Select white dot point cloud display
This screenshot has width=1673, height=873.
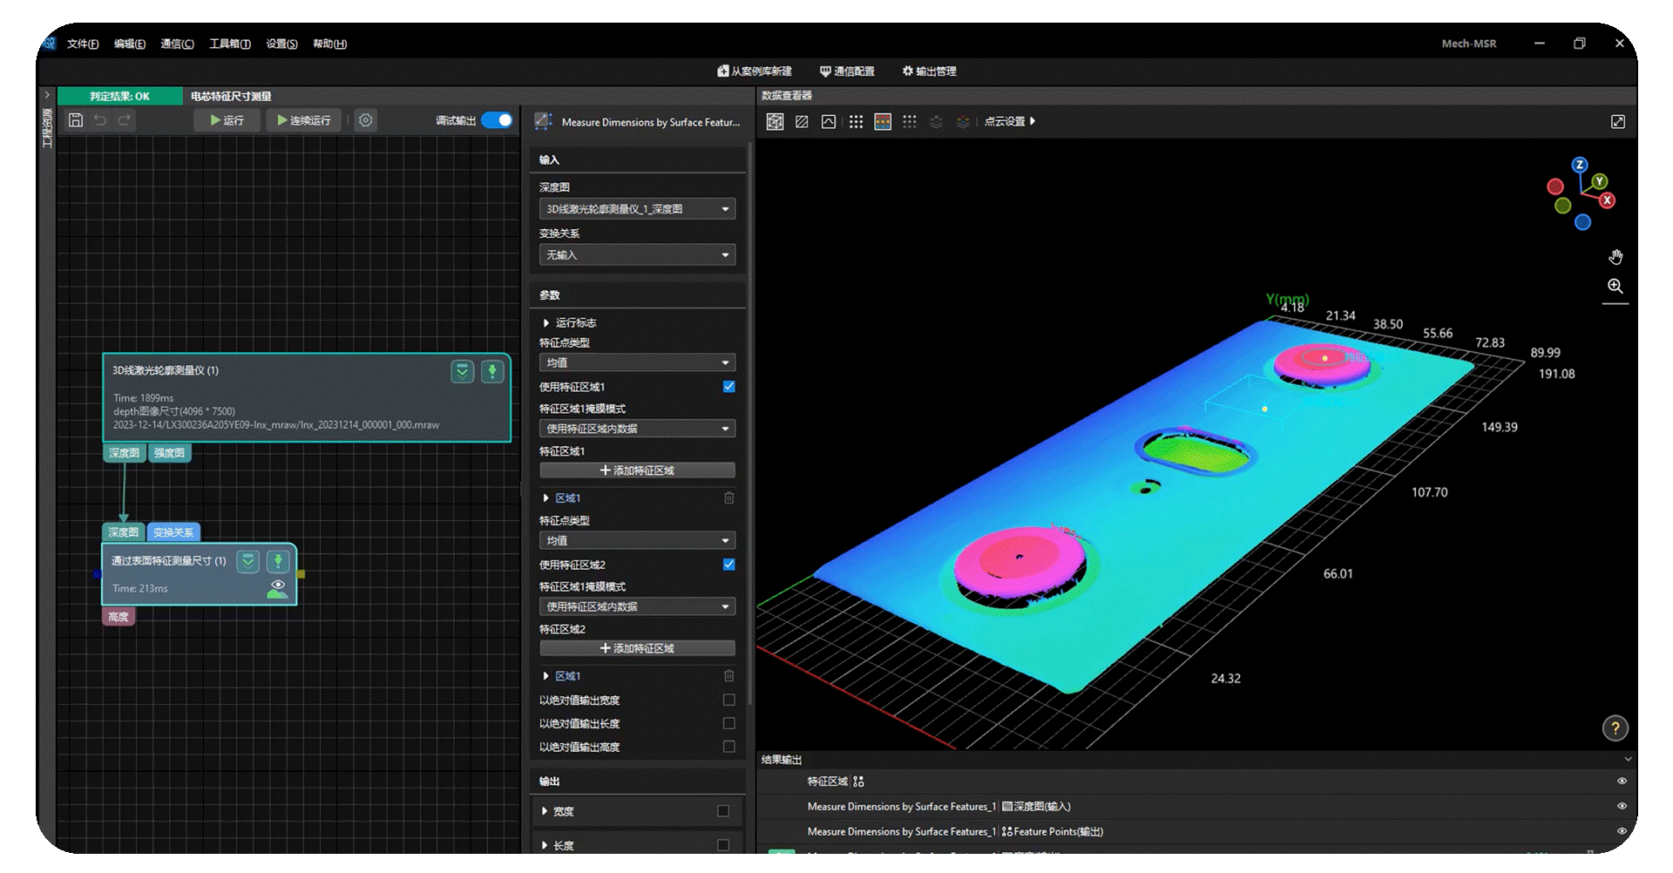point(856,122)
